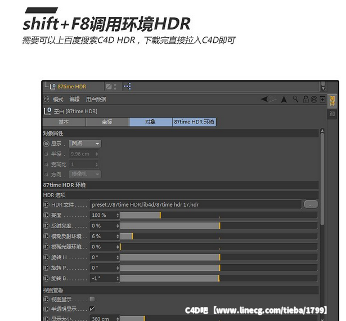Screen dimensions: 346x321
Task: Click the keyframe circle beside 方向
Action: pyautogui.click(x=46, y=175)
